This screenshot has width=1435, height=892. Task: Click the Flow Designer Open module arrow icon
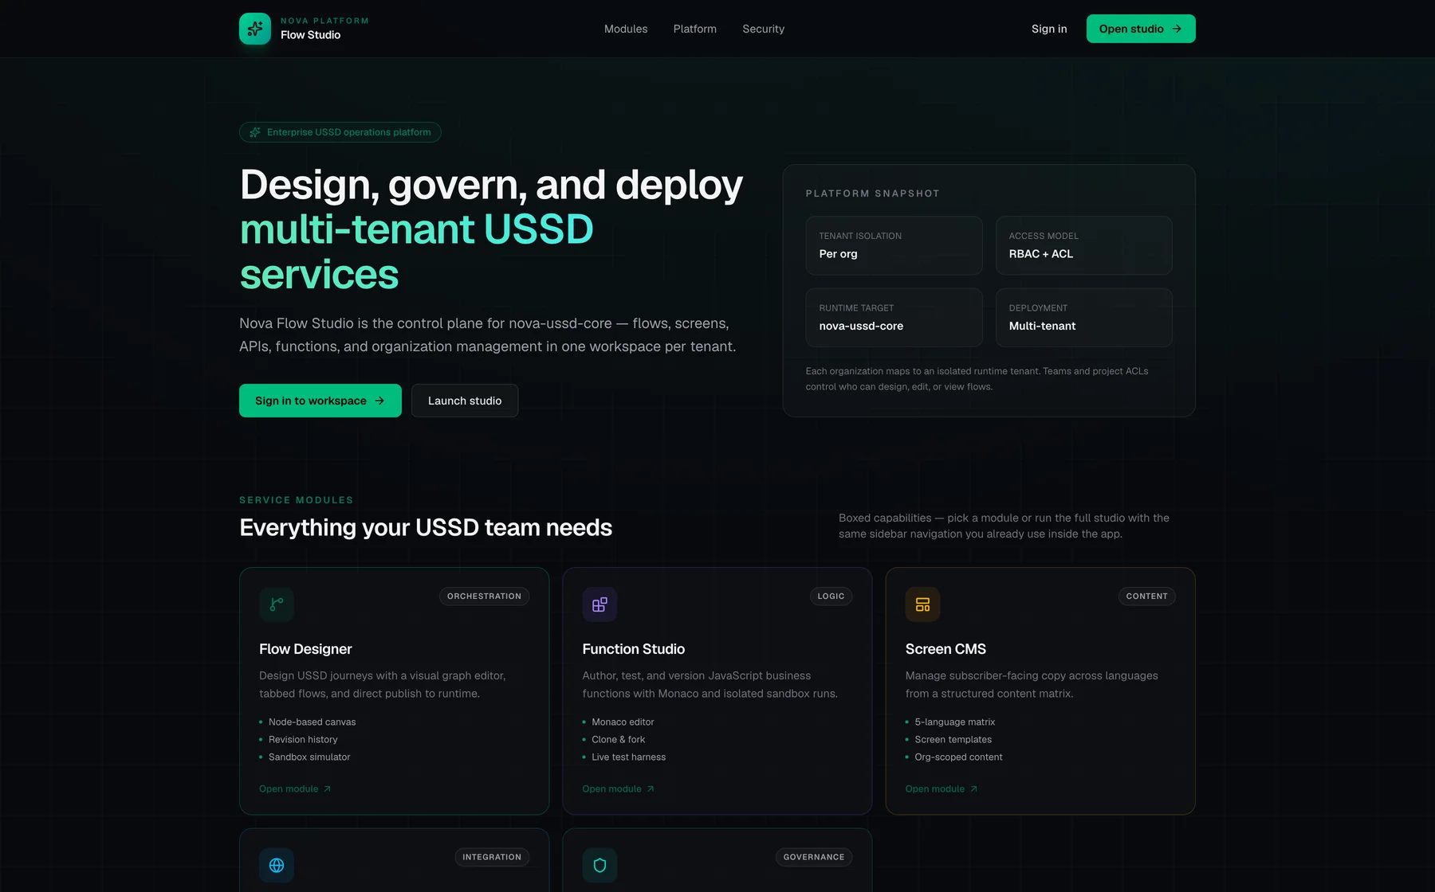coord(327,789)
